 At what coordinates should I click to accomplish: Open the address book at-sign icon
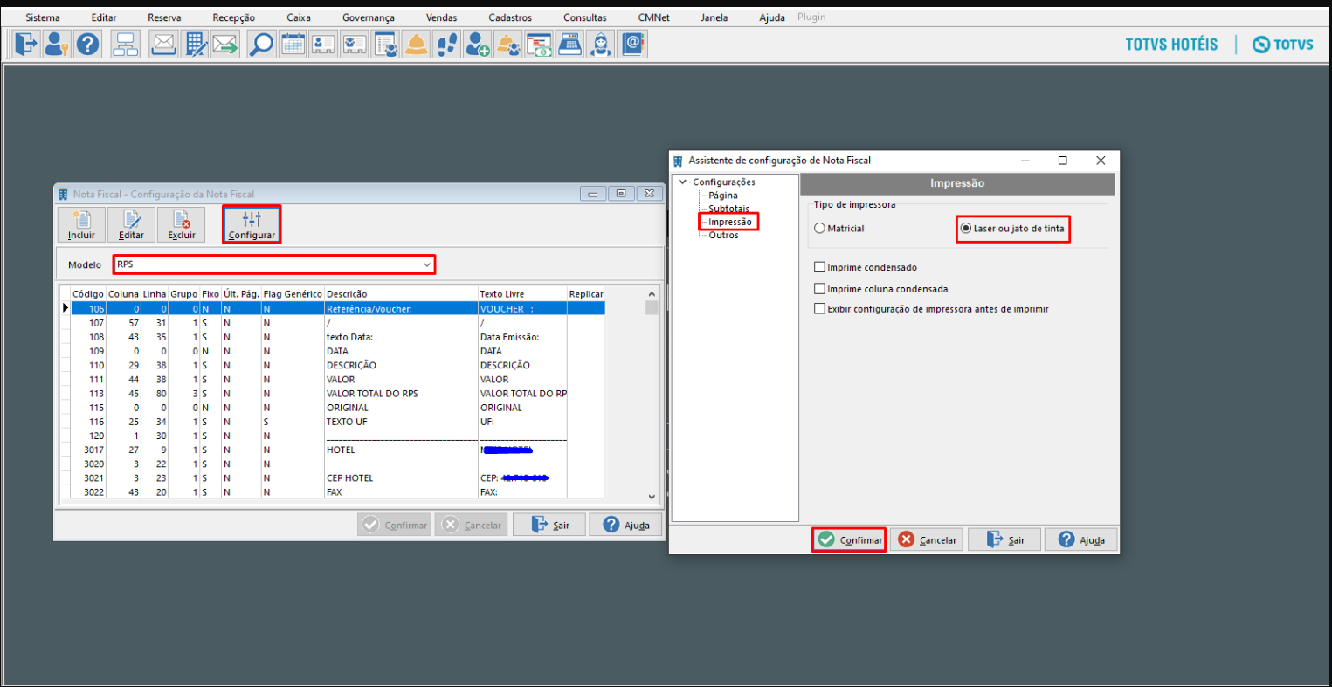point(632,44)
